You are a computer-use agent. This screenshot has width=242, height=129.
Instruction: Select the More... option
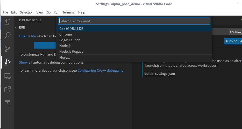[x=134, y=57]
